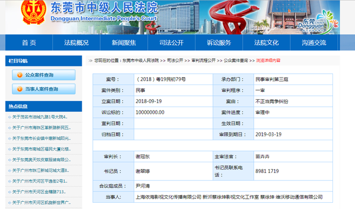This screenshot has width=355, height=209.
Task: Click breadcrumb 东莞市中级人民法院
Action: tap(141, 60)
